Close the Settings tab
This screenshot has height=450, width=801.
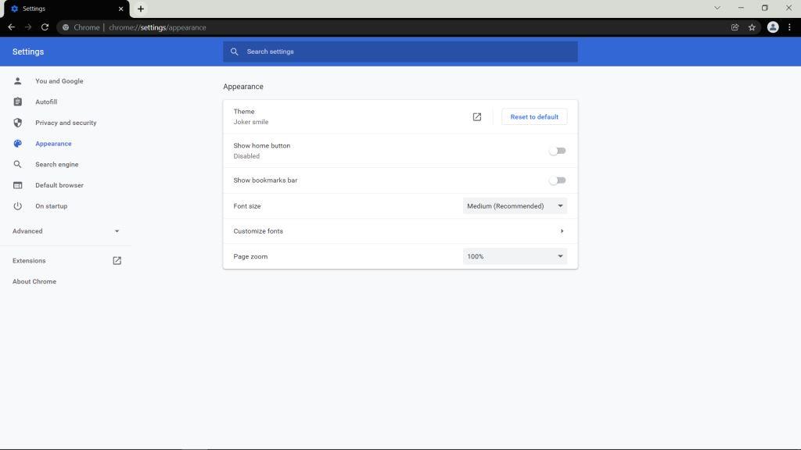pyautogui.click(x=120, y=9)
